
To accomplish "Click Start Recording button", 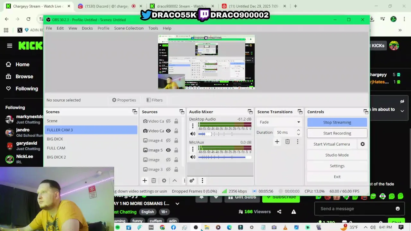I will point(337,133).
